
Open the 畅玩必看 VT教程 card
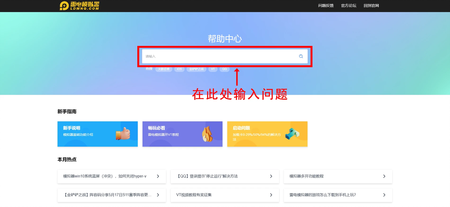(x=182, y=134)
